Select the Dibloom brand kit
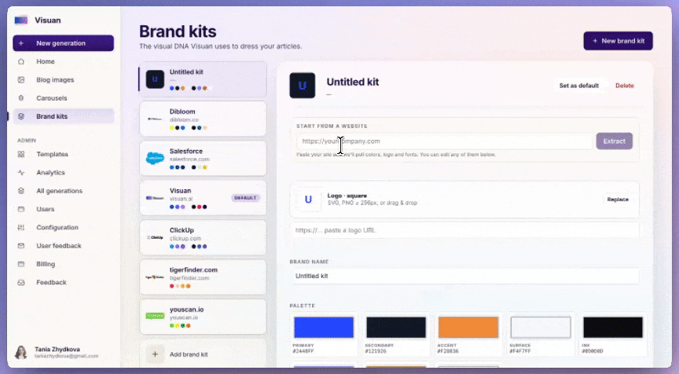Screen dimensions: 679x374 tap(203, 119)
